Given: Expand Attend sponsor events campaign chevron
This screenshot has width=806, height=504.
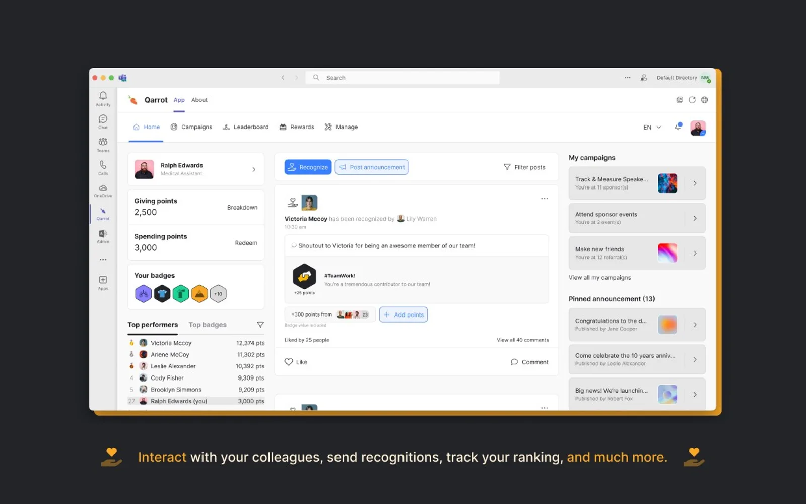Looking at the screenshot, I should point(695,218).
